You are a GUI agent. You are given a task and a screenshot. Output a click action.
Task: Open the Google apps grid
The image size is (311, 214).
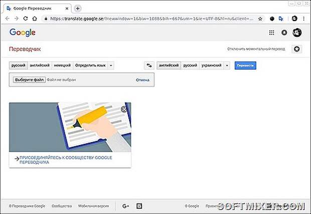click(x=271, y=32)
